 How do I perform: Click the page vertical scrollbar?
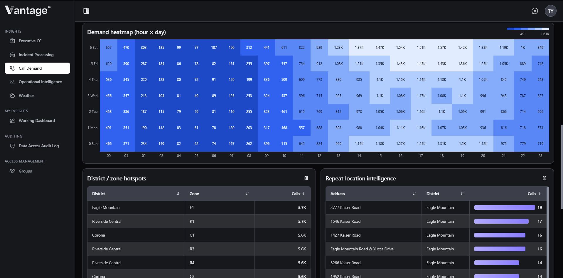pos(562,167)
